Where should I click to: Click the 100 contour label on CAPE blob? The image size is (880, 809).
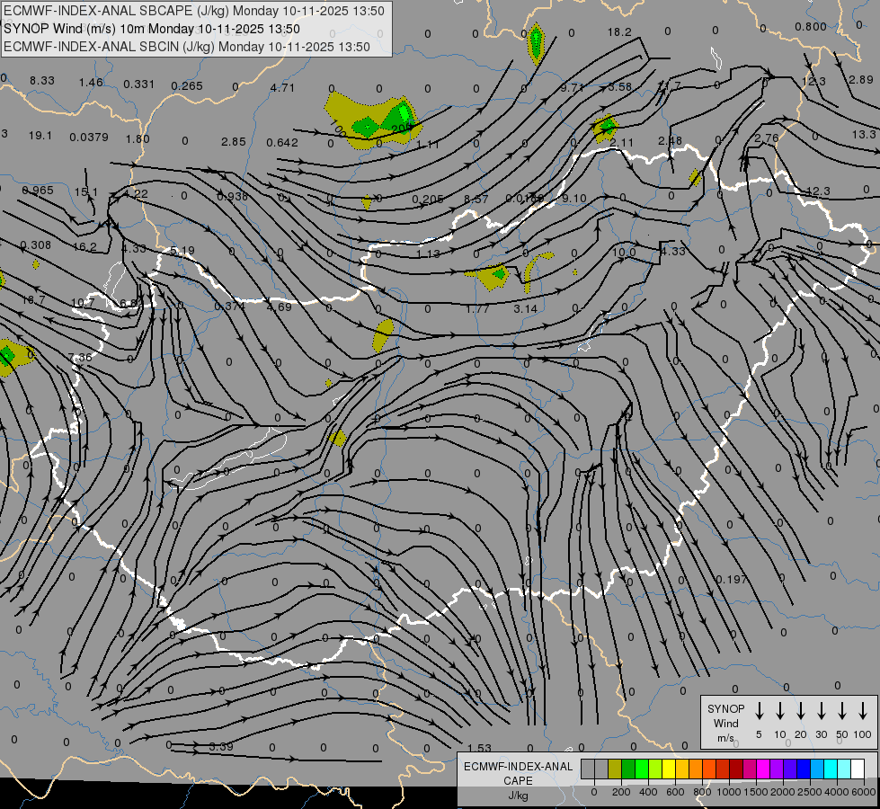[337, 128]
